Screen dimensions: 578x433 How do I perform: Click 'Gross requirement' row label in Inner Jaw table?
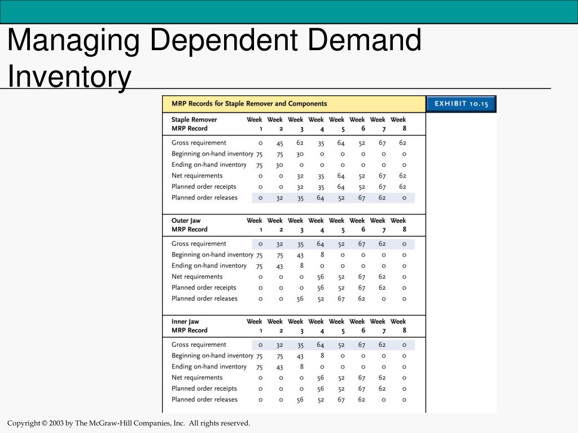point(199,344)
